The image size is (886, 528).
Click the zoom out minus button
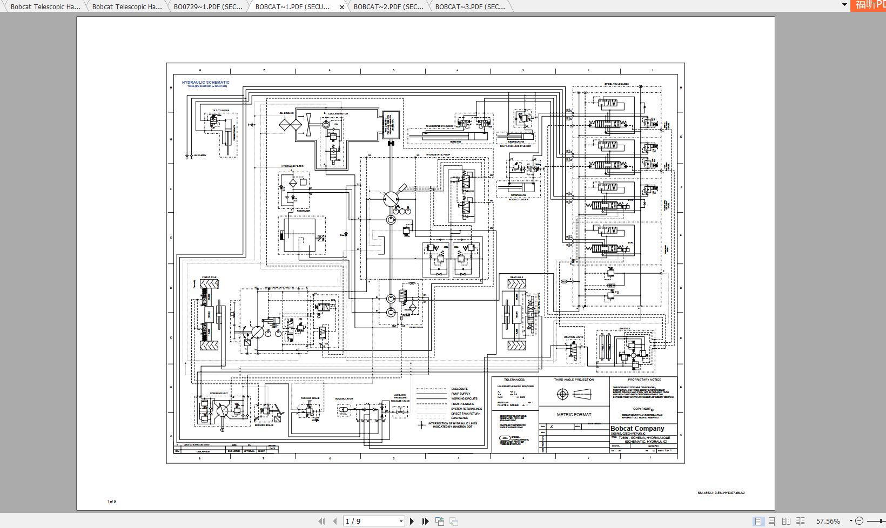tap(860, 521)
